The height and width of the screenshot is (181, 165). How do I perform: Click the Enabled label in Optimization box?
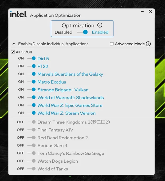100,32
